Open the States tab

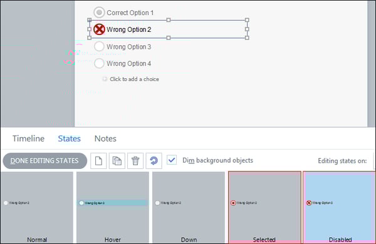pyautogui.click(x=70, y=138)
